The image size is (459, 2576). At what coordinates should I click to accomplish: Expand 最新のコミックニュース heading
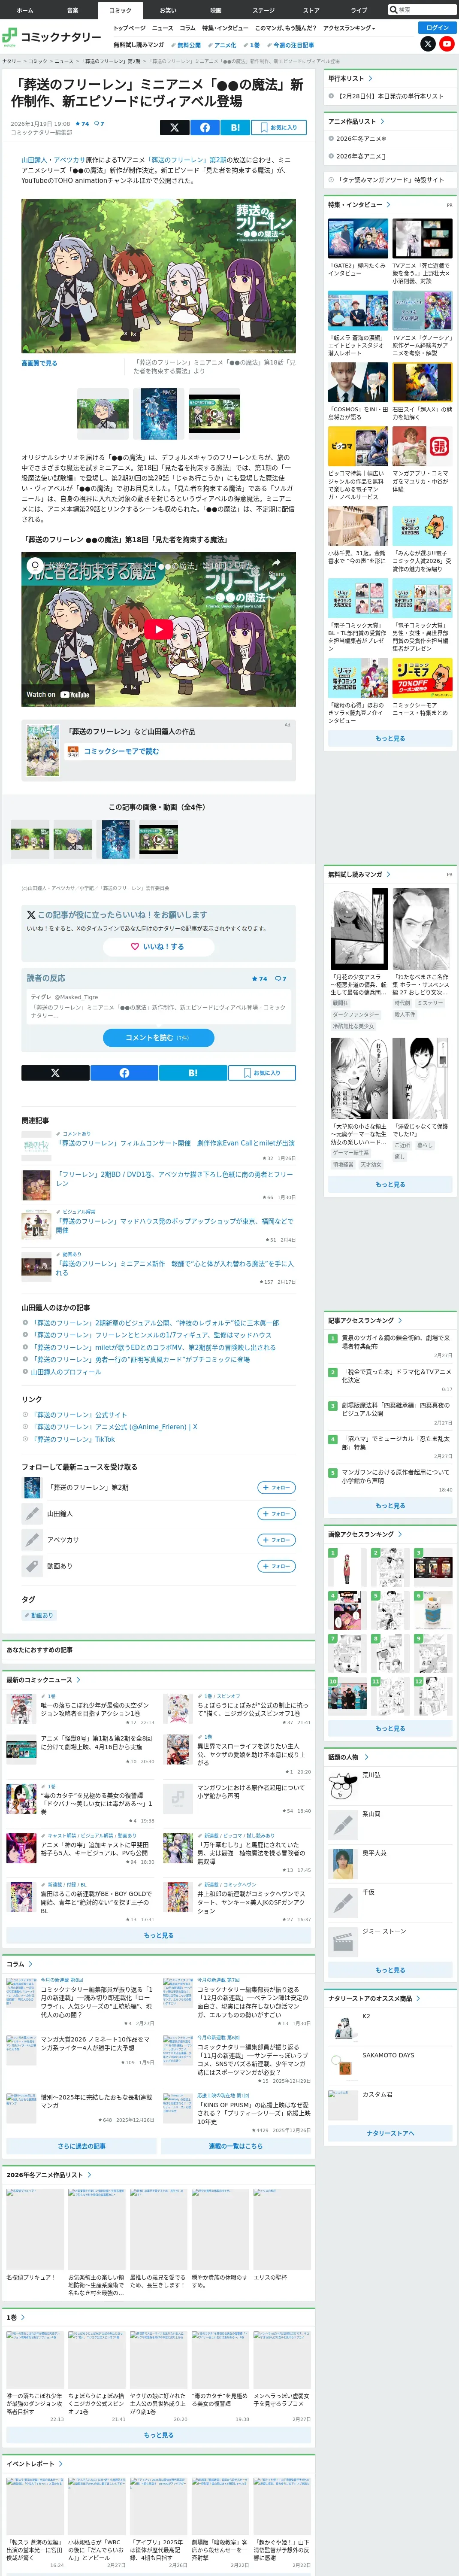coord(43,1680)
